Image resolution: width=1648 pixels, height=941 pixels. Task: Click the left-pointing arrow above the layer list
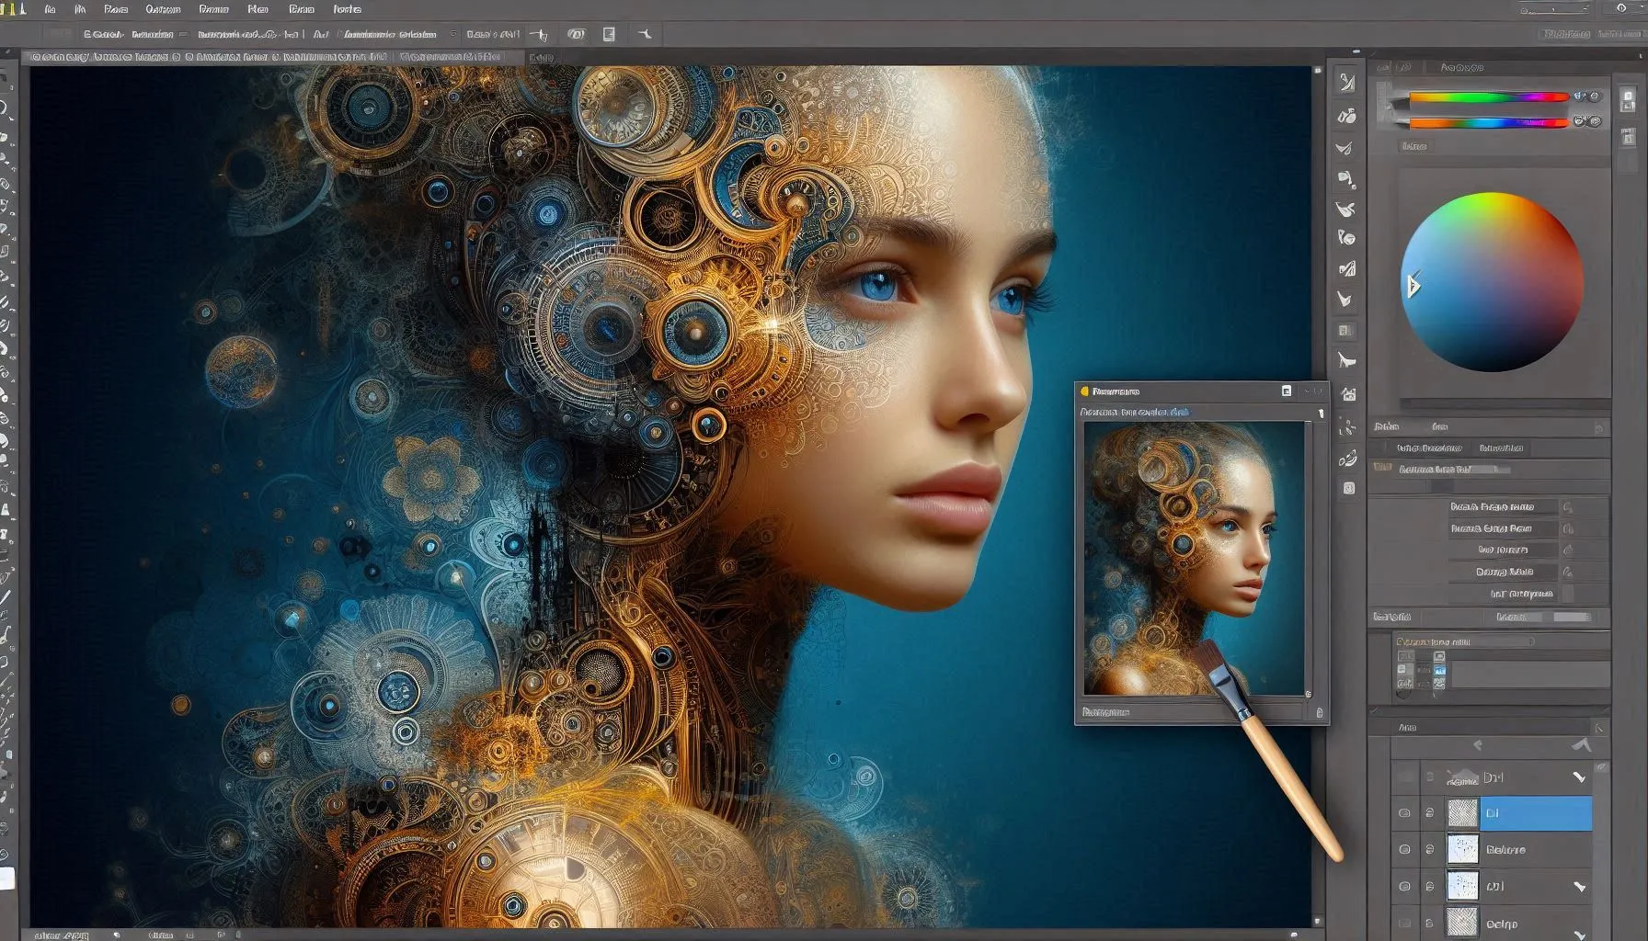1478,745
